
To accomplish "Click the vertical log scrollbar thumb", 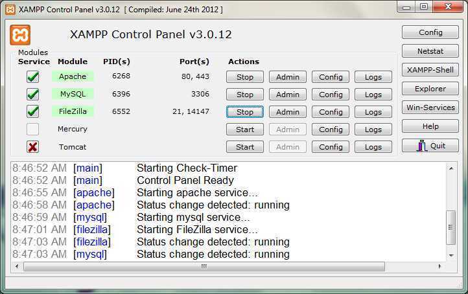I will [x=450, y=227].
